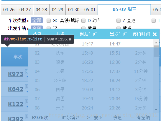Click the popup scrollbar down arrow
This screenshot has width=161, height=121.
click(156, 109)
